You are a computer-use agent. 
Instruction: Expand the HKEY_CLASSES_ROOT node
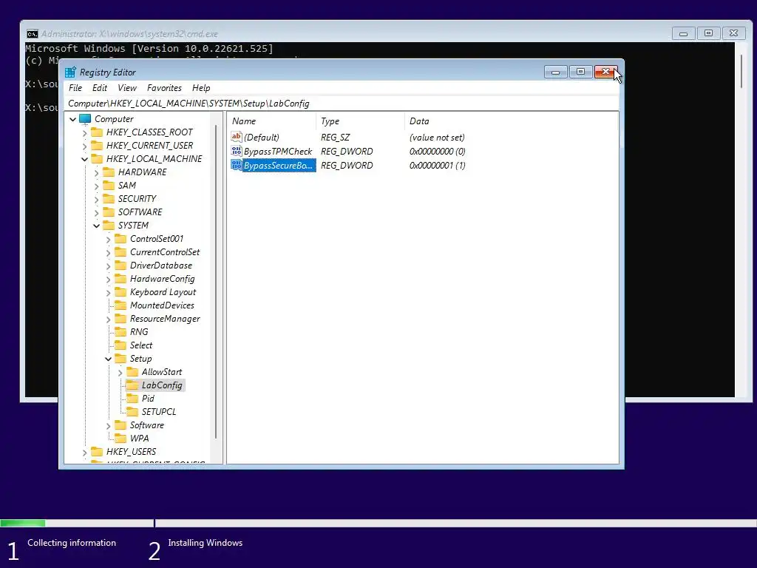84,132
